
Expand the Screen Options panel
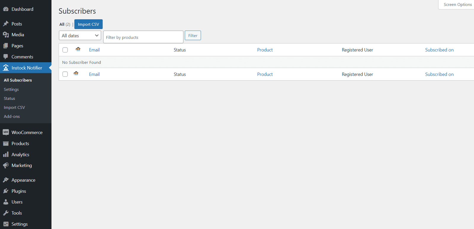[457, 4]
